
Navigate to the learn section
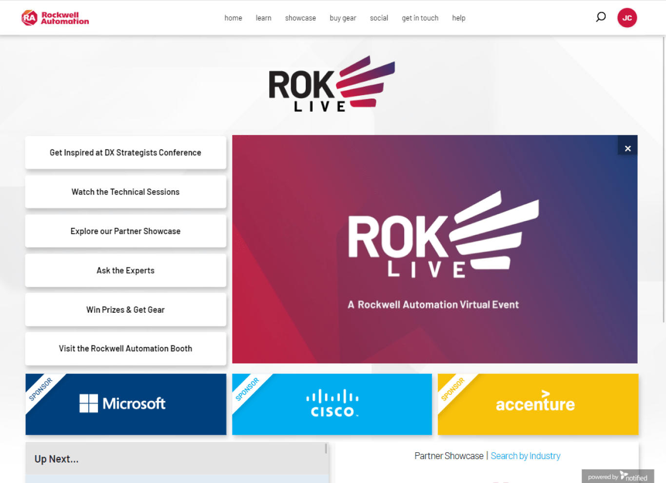(263, 18)
